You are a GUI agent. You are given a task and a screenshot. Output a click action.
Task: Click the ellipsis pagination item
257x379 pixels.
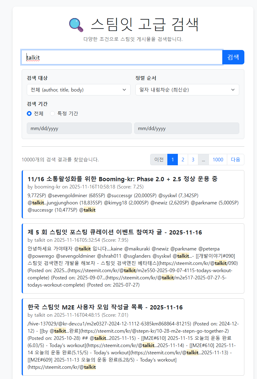pos(203,160)
